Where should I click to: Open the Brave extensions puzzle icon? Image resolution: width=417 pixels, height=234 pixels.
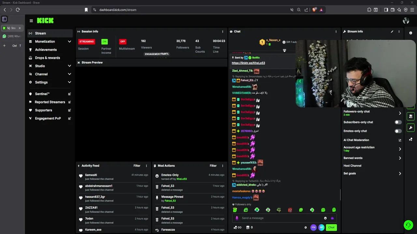click(369, 10)
